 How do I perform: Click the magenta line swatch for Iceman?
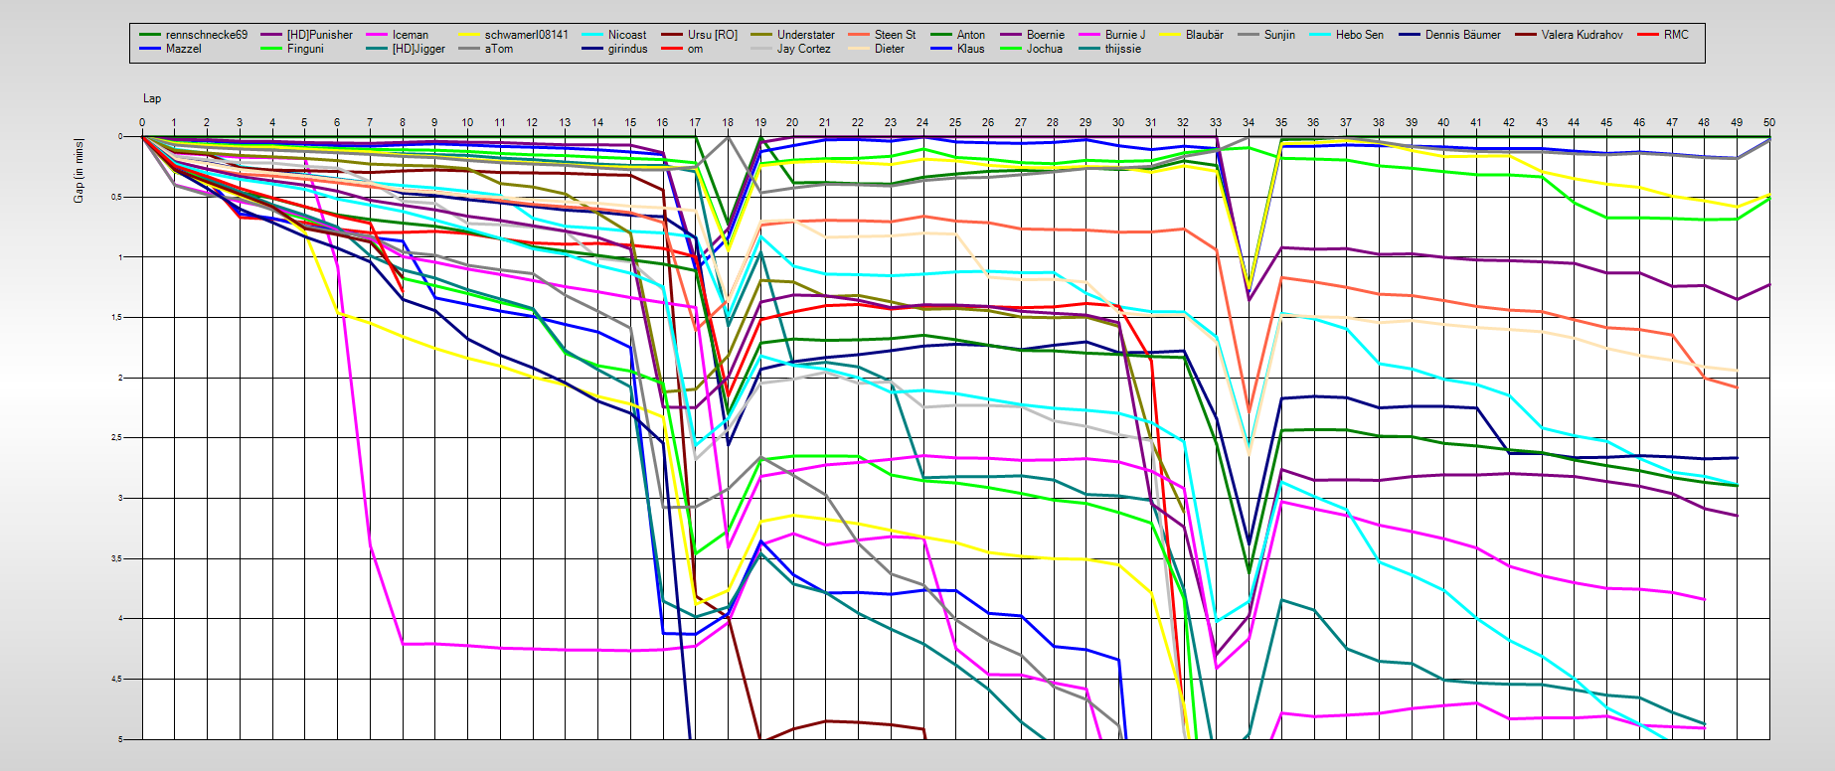click(377, 35)
